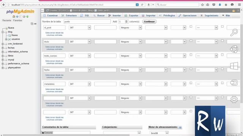
Task: Tick the first checkbox in texto_cuerpo row
Action: pos(191,55)
